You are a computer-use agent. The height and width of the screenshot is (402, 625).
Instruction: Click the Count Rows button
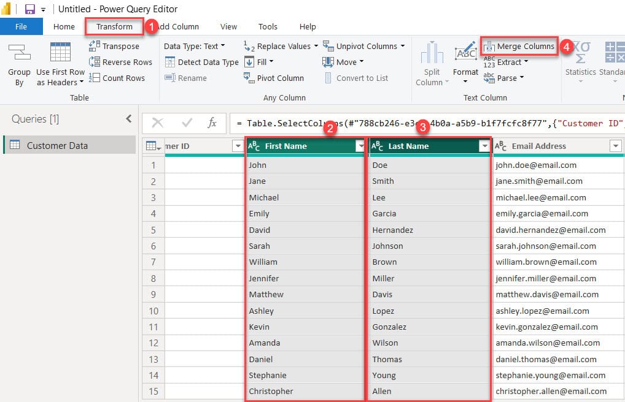[x=117, y=78]
